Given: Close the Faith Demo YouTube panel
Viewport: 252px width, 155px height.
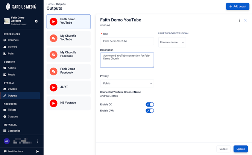Looking at the screenshot, I should point(245,20).
